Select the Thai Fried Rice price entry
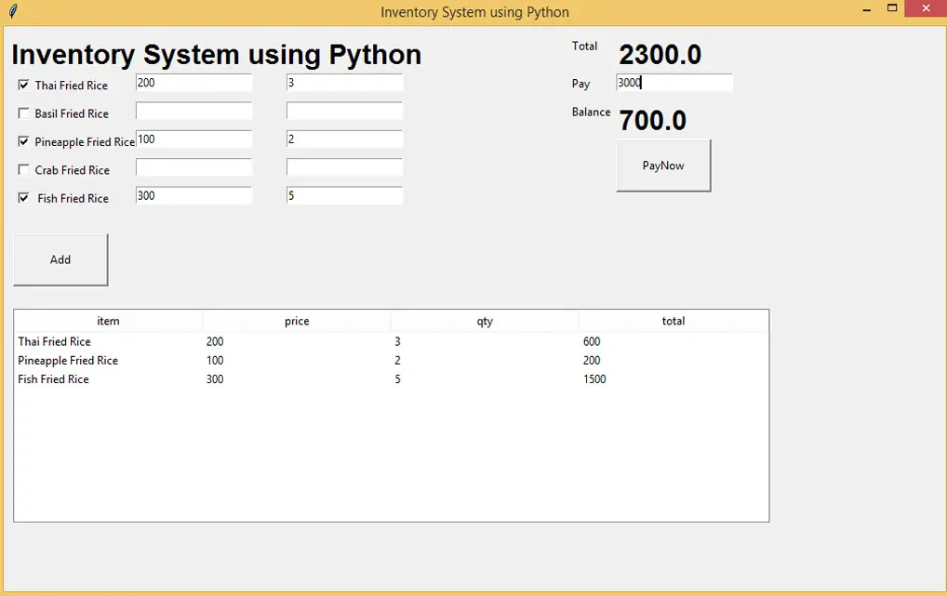 [193, 83]
